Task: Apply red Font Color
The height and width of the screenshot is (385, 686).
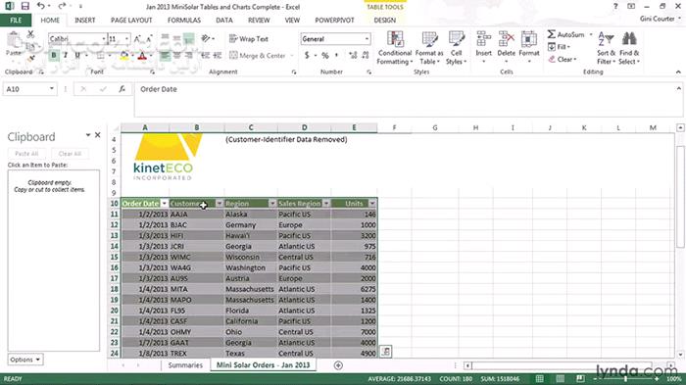Action: click(142, 56)
